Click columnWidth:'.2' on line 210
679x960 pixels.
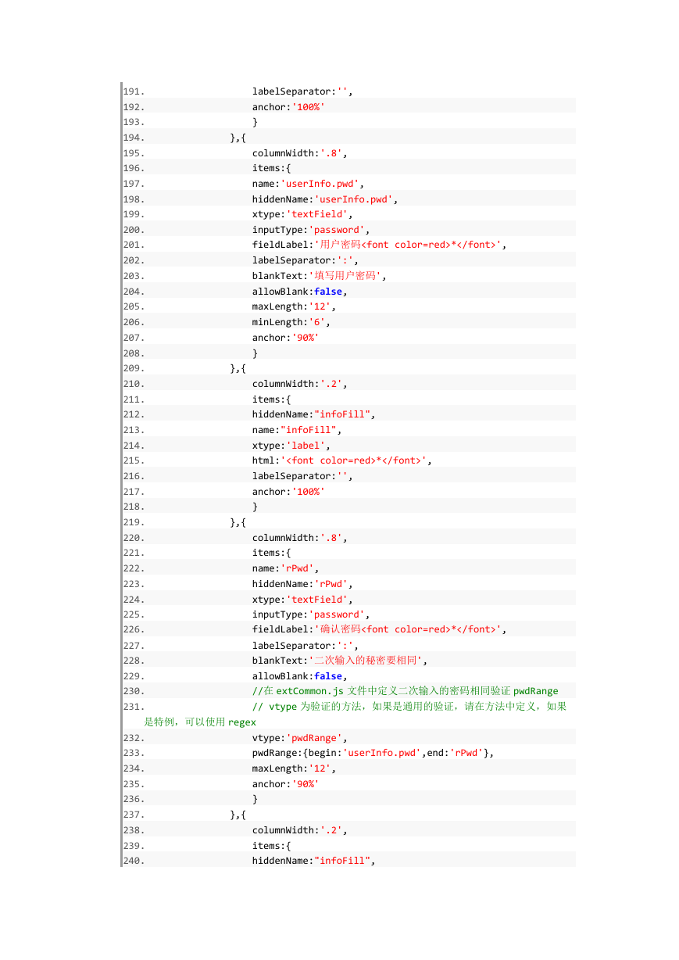click(x=300, y=384)
